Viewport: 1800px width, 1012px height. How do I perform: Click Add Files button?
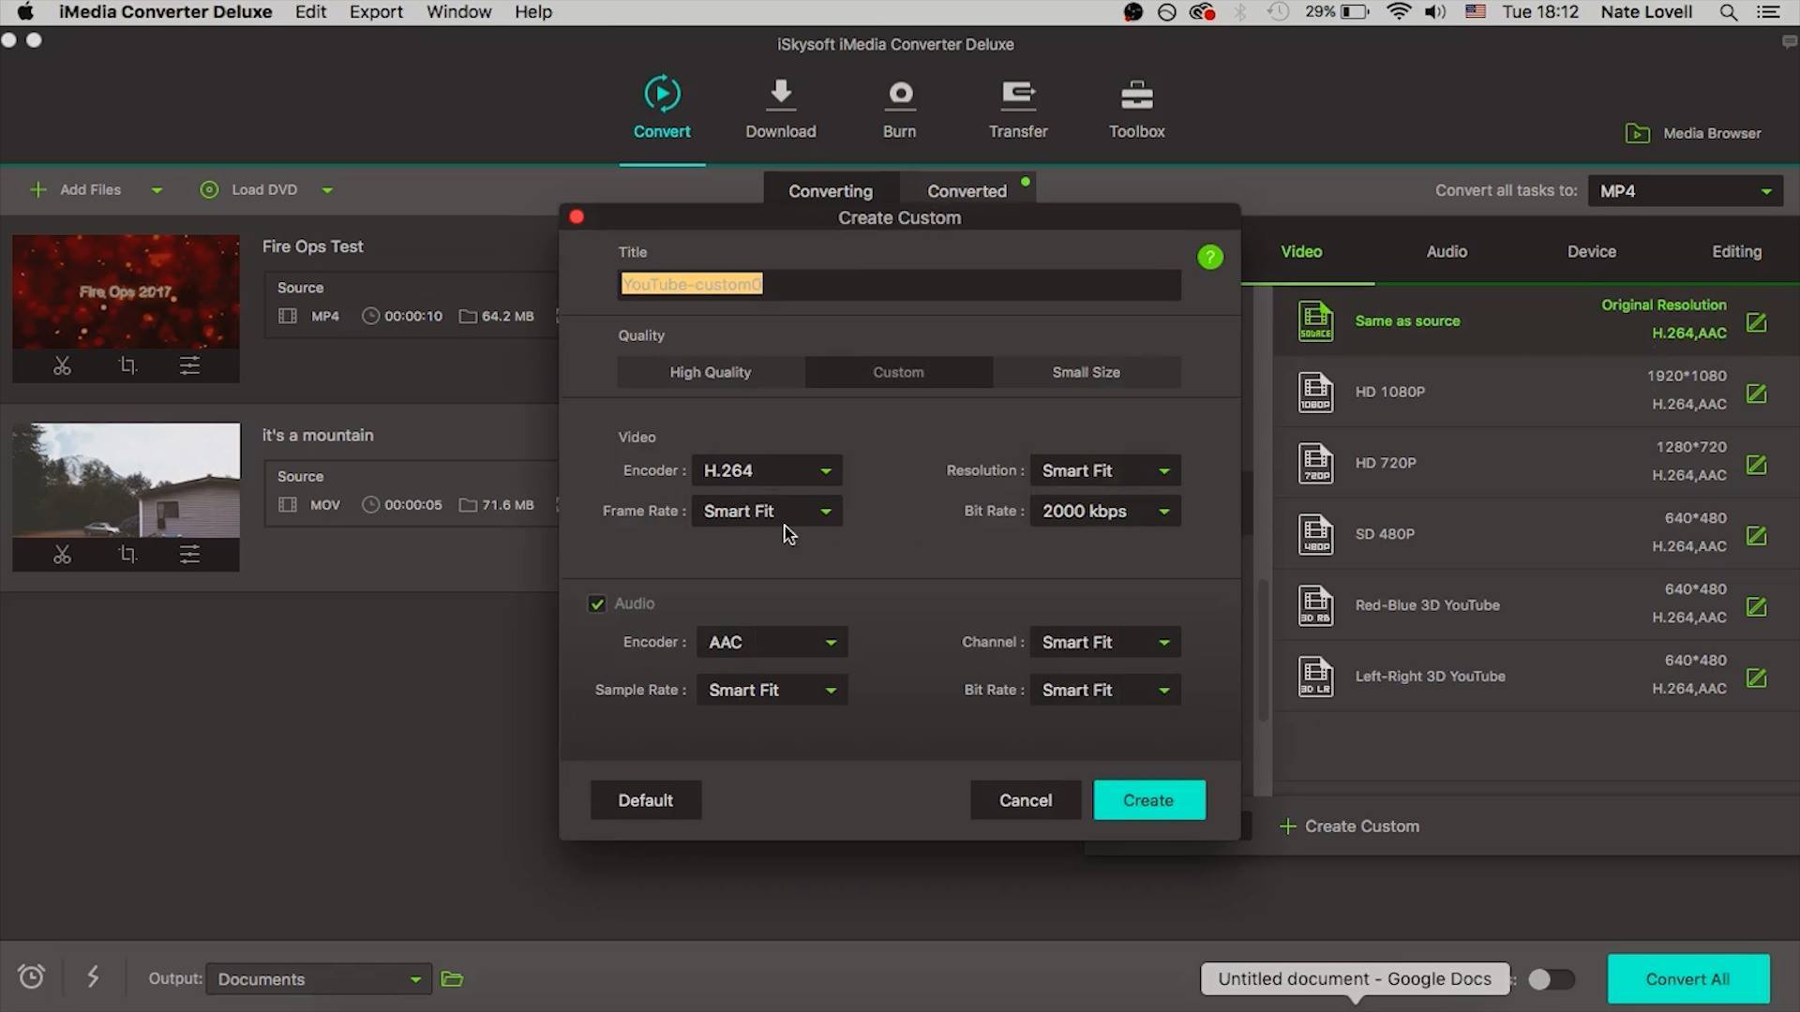click(76, 190)
